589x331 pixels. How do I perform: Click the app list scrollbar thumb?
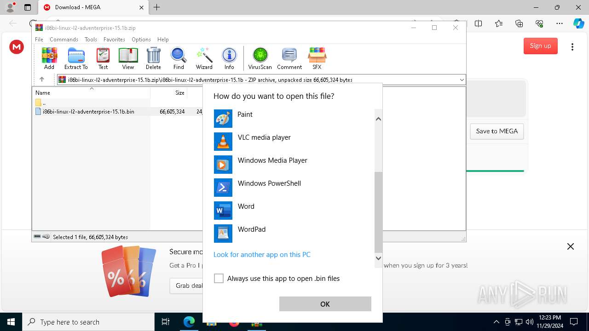pyautogui.click(x=378, y=212)
